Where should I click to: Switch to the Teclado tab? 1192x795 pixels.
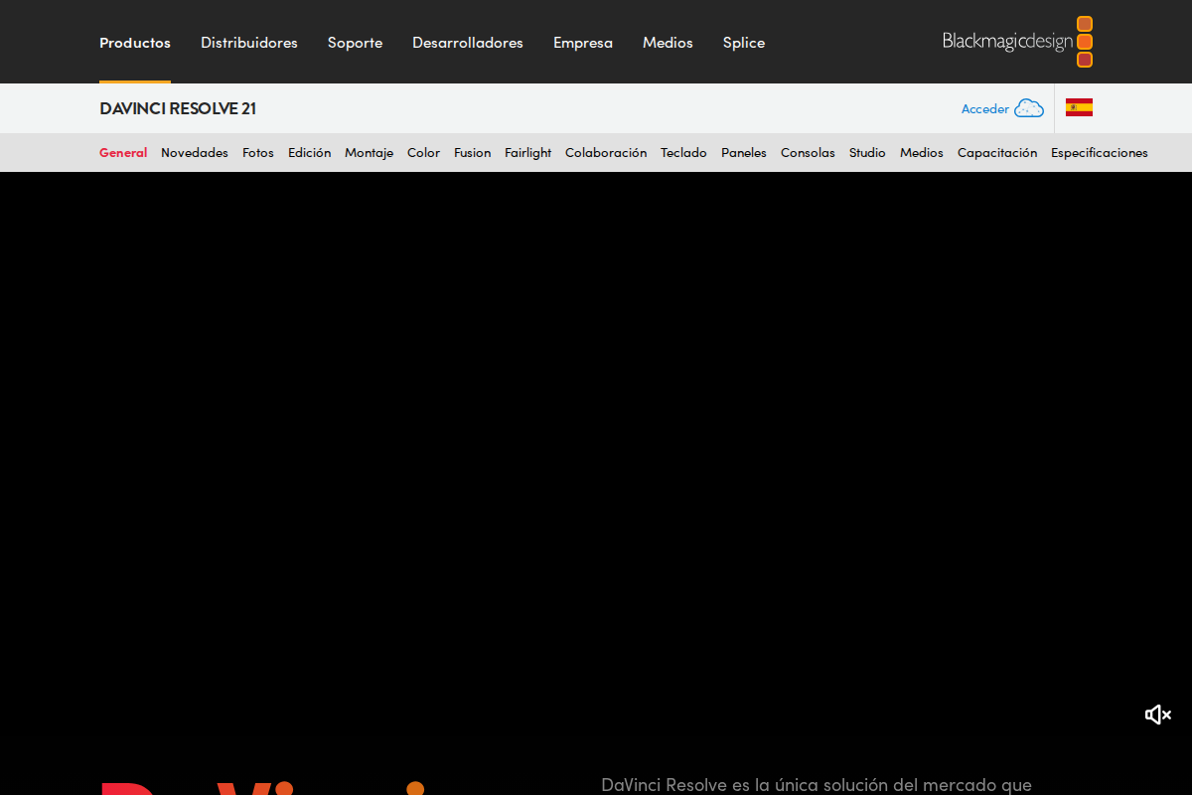point(683,153)
